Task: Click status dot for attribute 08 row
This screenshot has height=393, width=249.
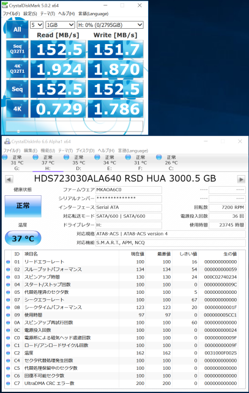Action: point(8,307)
